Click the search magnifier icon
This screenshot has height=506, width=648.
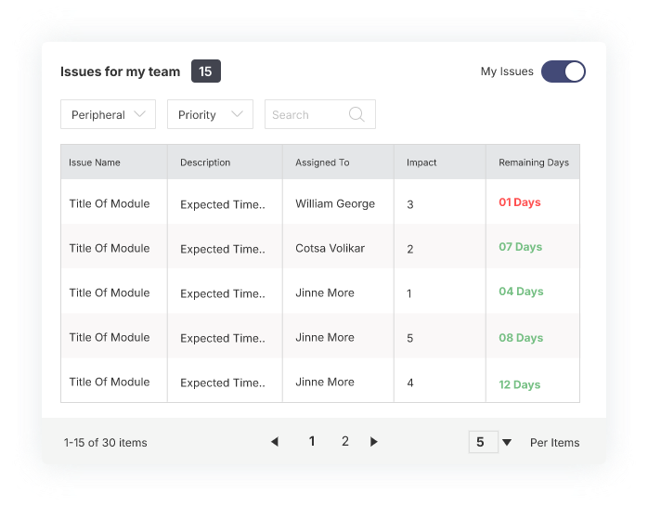[356, 114]
